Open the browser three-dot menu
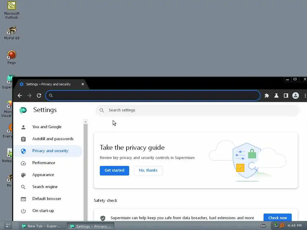This screenshot has width=307, height=230. (305, 96)
